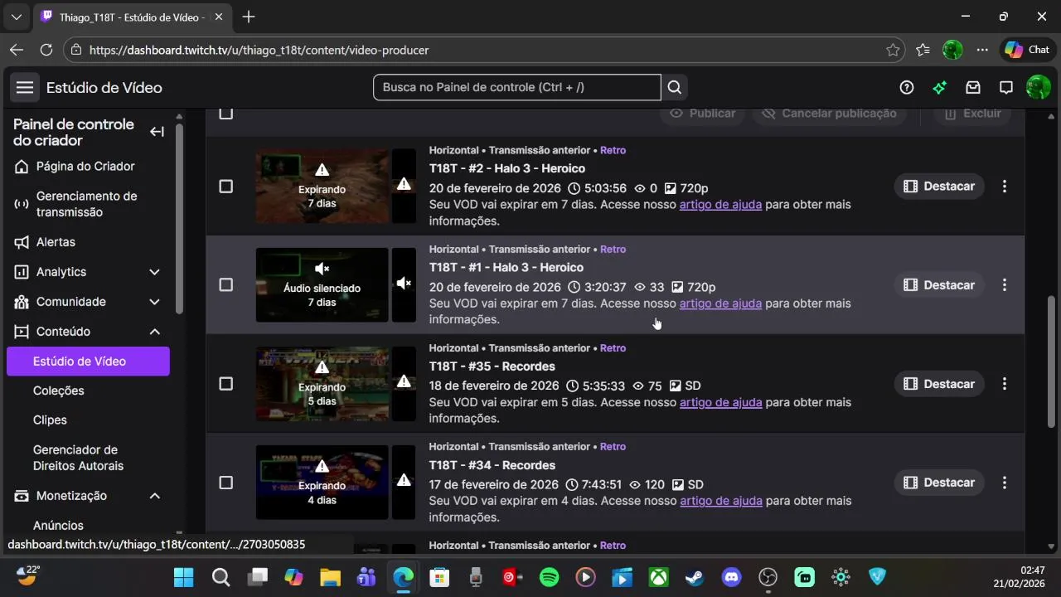This screenshot has width=1061, height=597.
Task: Open artigo de ajuda link for #35 Recordes
Action: pos(720,402)
